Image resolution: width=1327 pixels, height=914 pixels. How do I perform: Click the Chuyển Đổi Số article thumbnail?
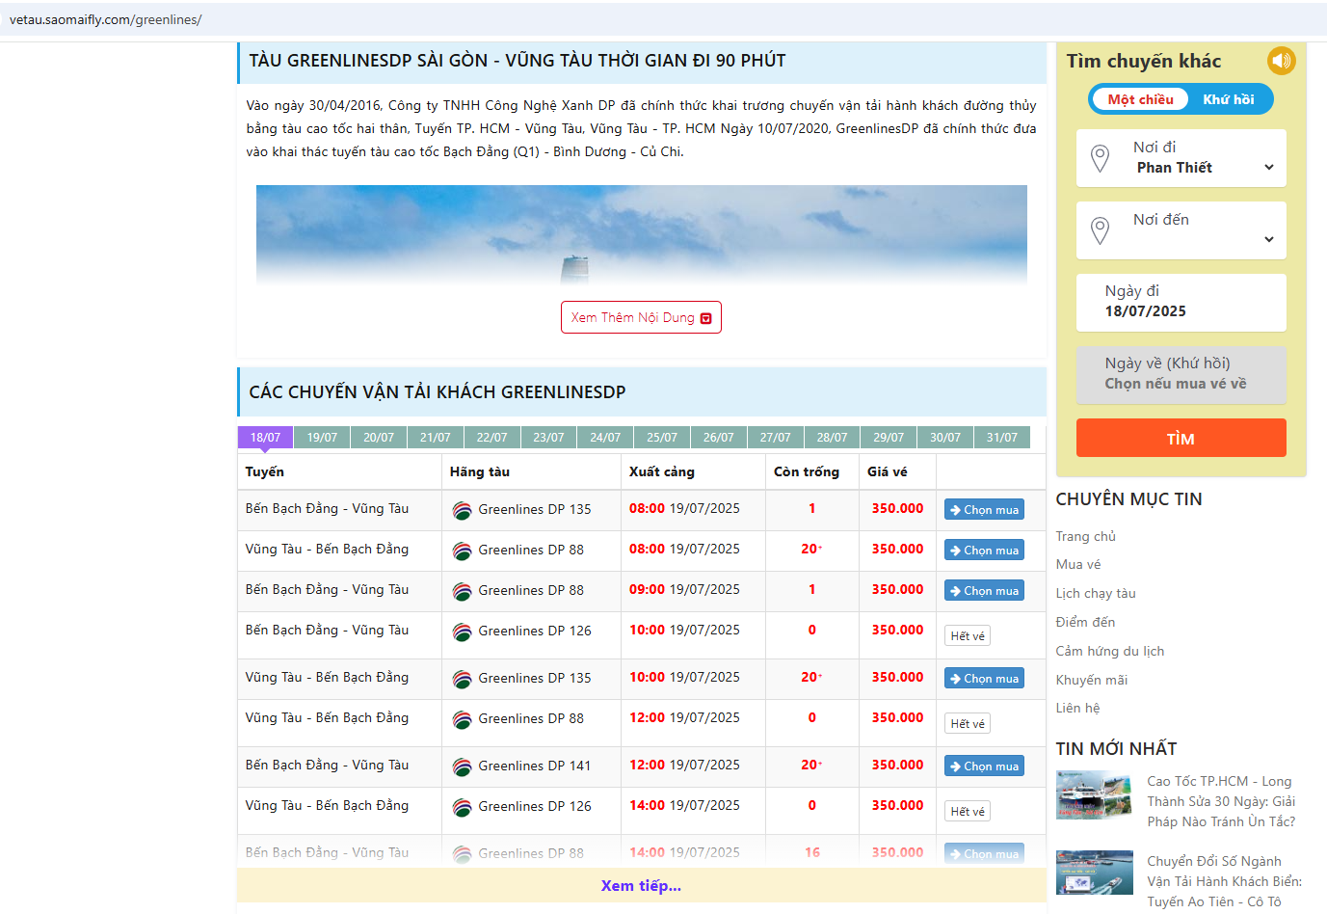click(1094, 873)
